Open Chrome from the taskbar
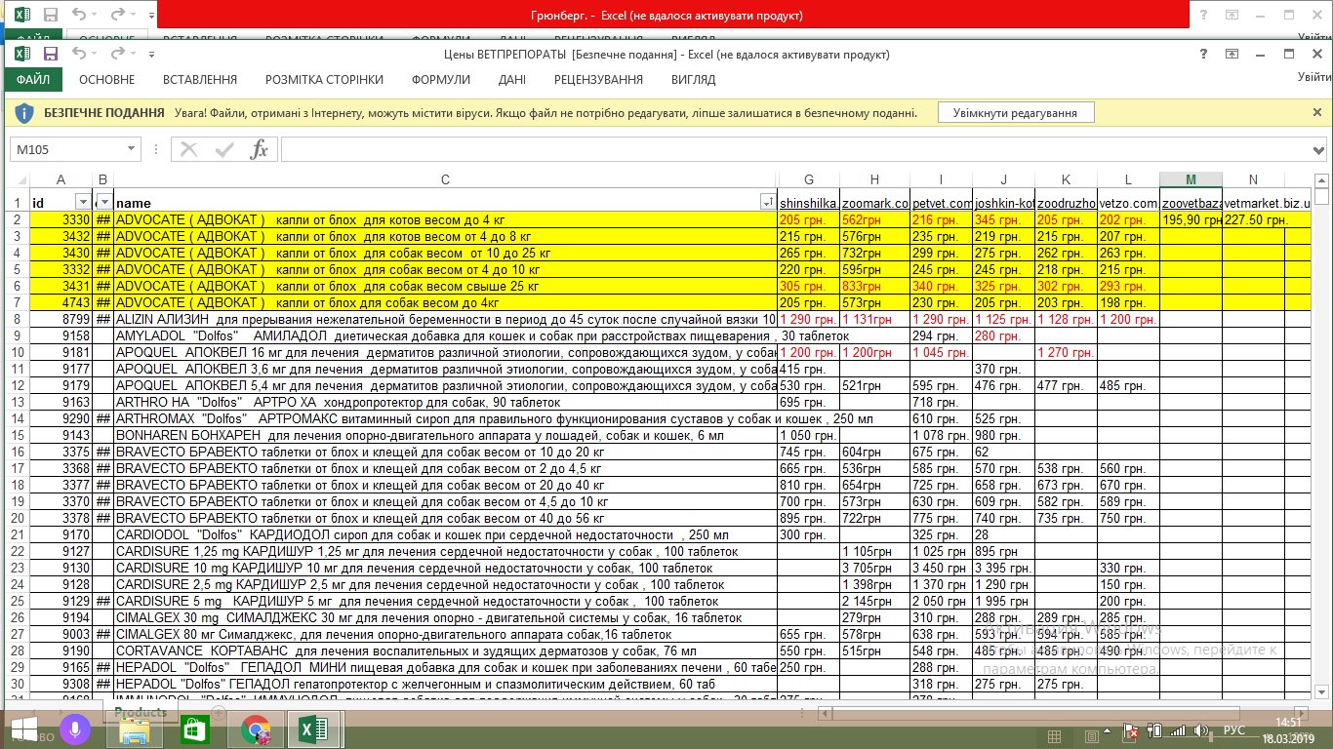Viewport: 1333px width, 749px height. [256, 730]
